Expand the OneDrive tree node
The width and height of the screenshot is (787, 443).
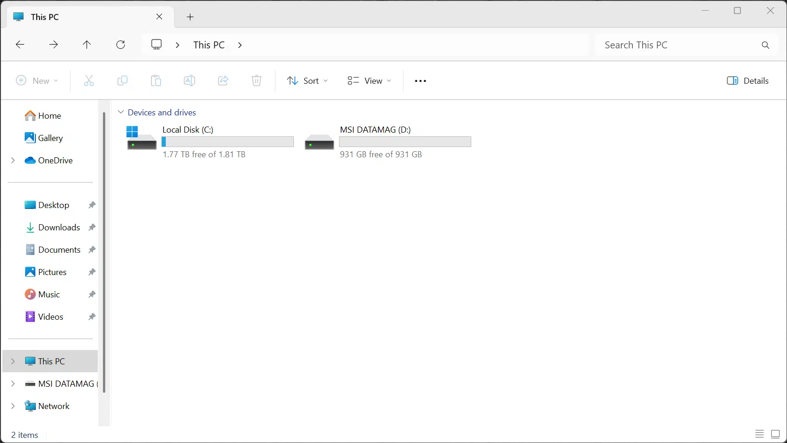coord(13,161)
